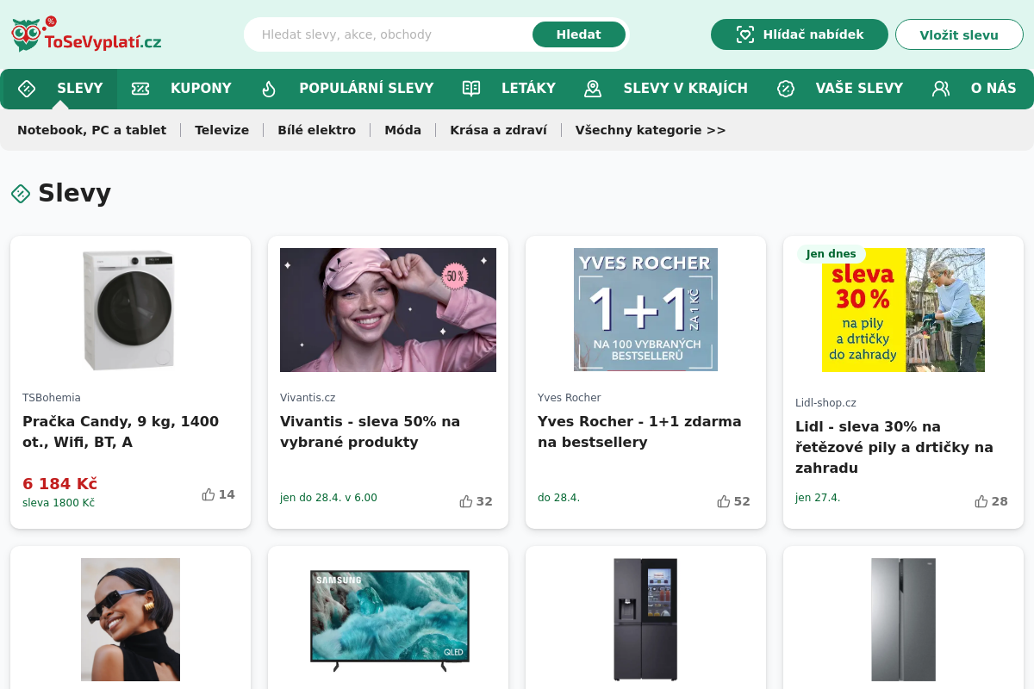1034x689 pixels.
Task: Click the 'jen 27.4.' validity text
Action: click(x=818, y=498)
